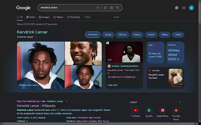Viewport: 201px width, 125px height.
Task: Select the Videos chip in knowledge panel
Action: coord(137,35)
